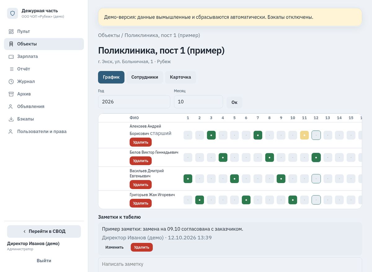Toggle Алексеев shift on day 7
Viewport: 372px width, 272px height.
tap(258, 135)
